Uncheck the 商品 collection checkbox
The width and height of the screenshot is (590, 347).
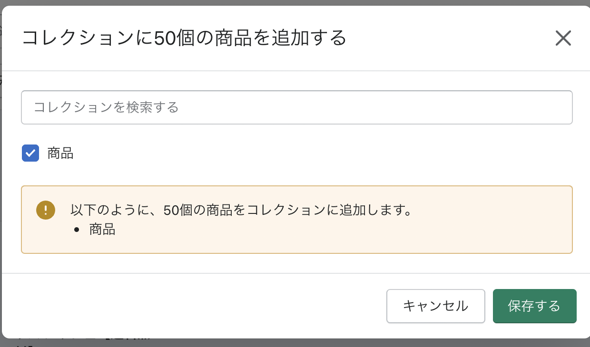point(30,153)
